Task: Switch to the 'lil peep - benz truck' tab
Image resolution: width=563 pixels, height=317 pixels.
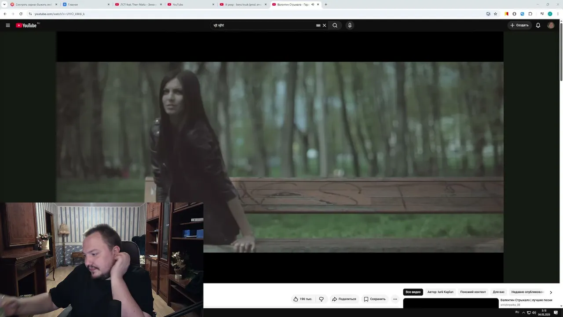Action: click(243, 4)
